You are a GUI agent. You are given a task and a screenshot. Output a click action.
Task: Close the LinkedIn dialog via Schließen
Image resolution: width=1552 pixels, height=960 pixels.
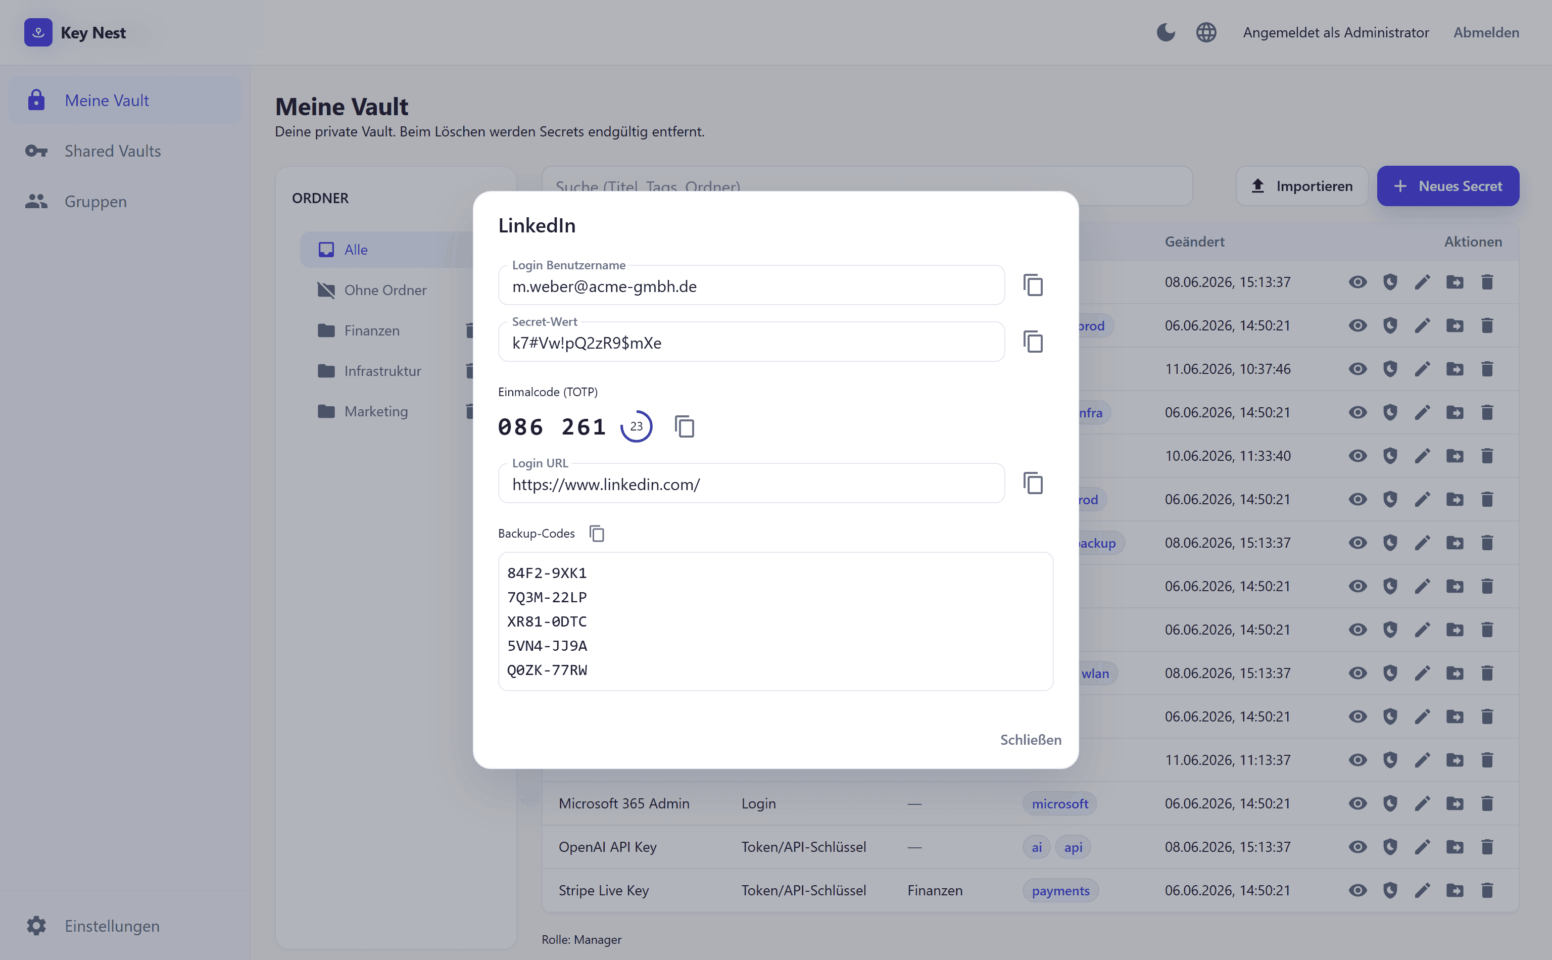pos(1030,740)
